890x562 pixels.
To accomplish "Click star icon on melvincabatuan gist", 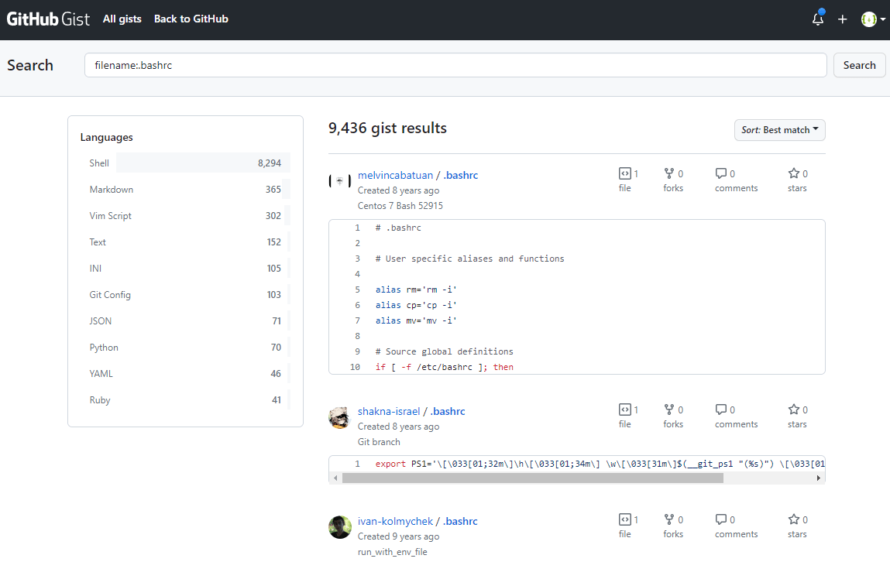I will pyautogui.click(x=793, y=173).
